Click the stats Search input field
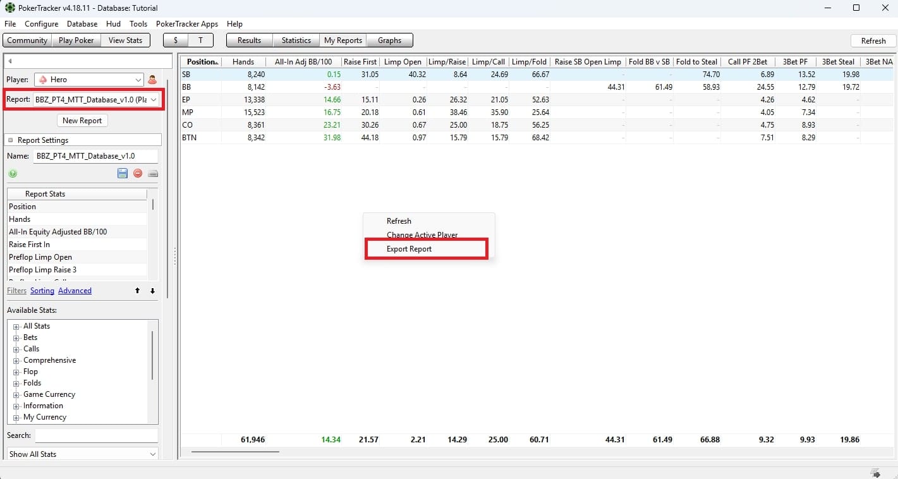The height and width of the screenshot is (479, 898). pyautogui.click(x=96, y=435)
